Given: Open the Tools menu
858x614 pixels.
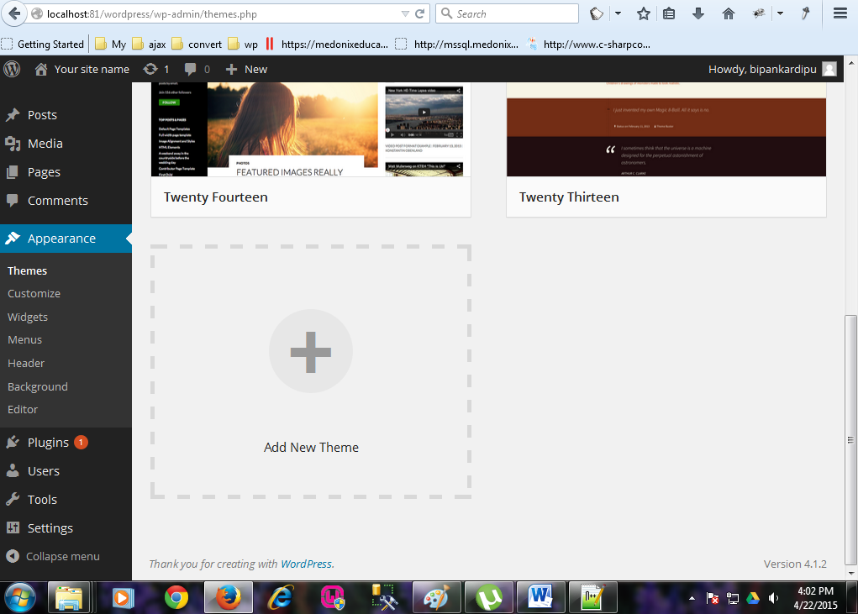Looking at the screenshot, I should 66,499.
